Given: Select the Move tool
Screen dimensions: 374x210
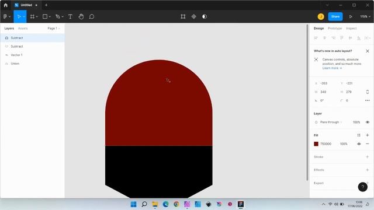Looking at the screenshot, I should (x=19, y=17).
